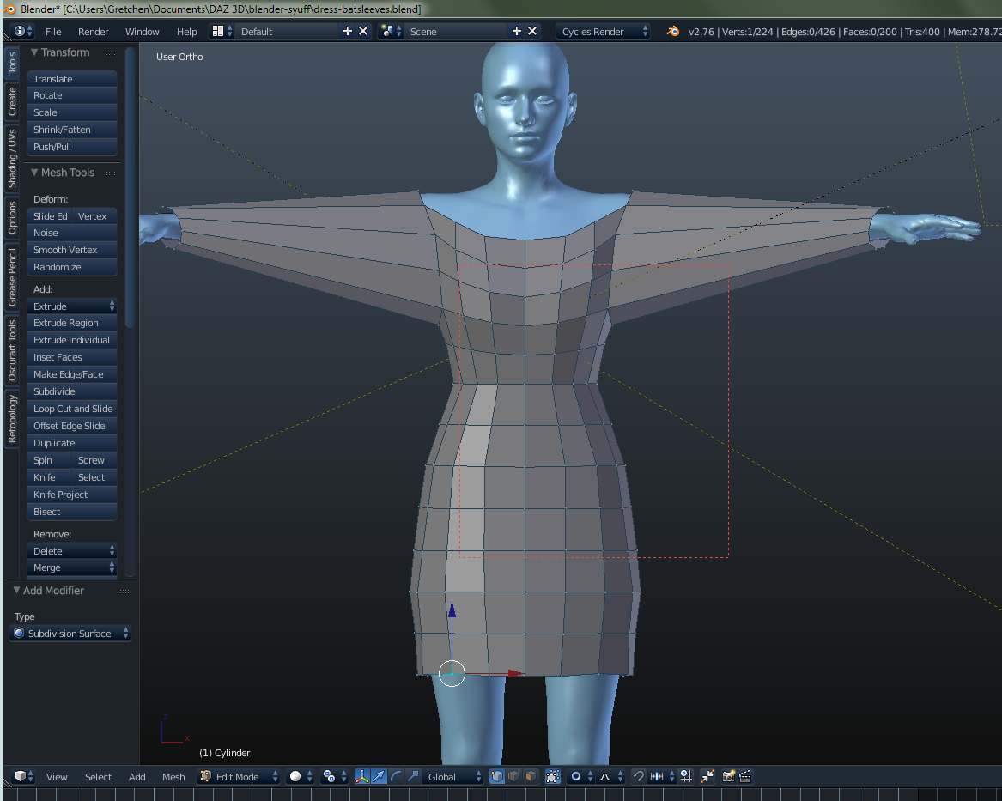Screen dimensions: 1002x801
Task: Click the tool shelf vertical scrollbar
Action: 131,189
